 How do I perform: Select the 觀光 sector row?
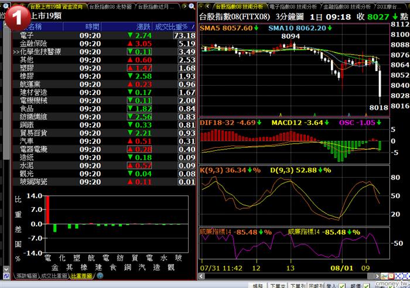[x=104, y=173]
